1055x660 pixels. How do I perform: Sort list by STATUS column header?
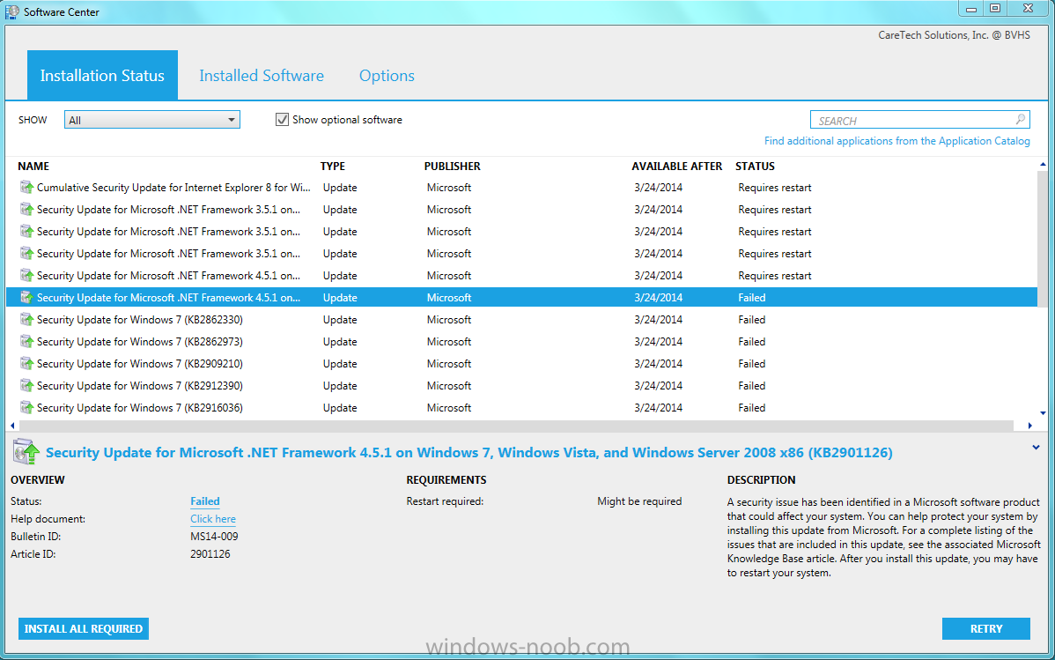click(755, 166)
